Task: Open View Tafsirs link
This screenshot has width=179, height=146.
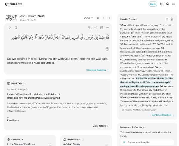Action: (101, 126)
